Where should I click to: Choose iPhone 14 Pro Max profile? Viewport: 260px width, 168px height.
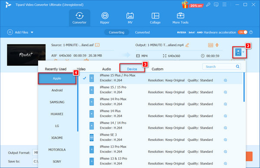click(161, 101)
